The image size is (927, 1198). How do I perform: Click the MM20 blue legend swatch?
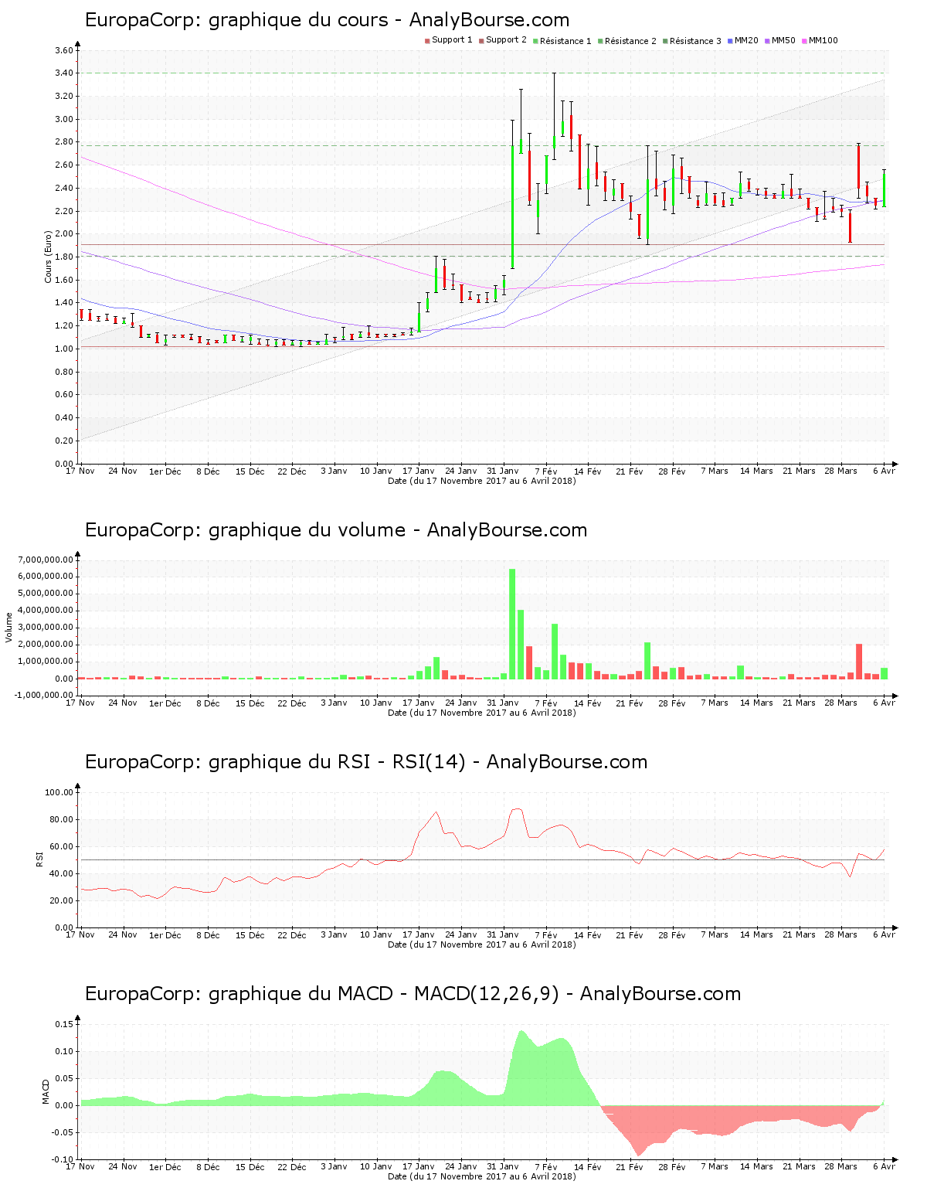730,41
